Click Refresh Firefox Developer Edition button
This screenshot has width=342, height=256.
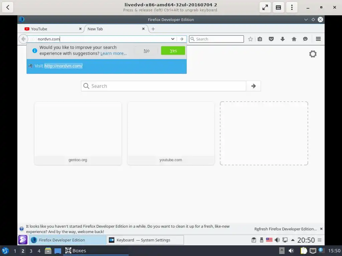click(286, 229)
